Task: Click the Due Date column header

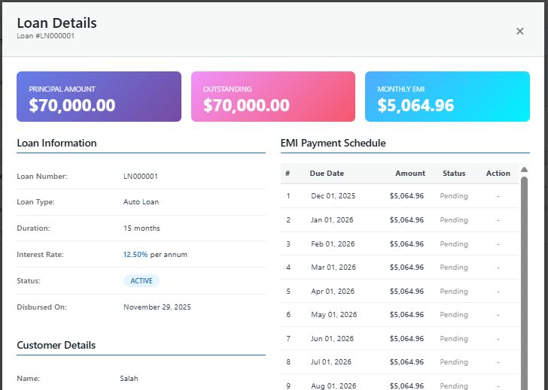Action: click(327, 174)
